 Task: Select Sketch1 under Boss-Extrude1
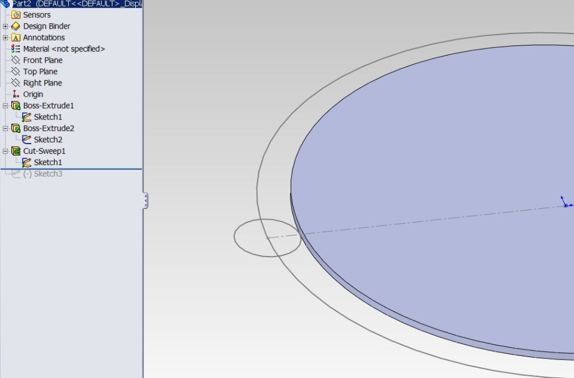(48, 117)
